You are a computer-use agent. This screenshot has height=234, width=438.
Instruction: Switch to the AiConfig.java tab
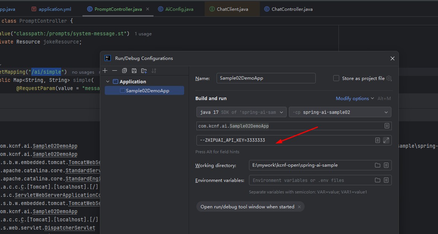[179, 9]
